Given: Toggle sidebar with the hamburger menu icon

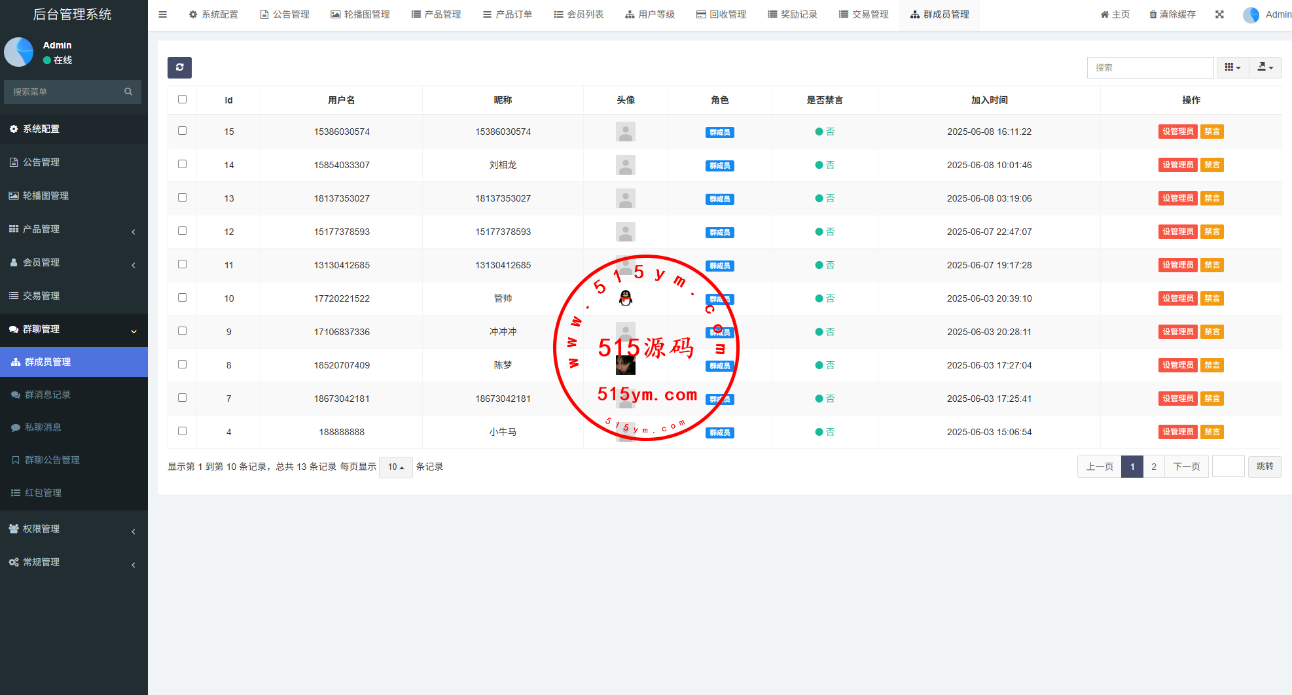Looking at the screenshot, I should click(x=163, y=14).
